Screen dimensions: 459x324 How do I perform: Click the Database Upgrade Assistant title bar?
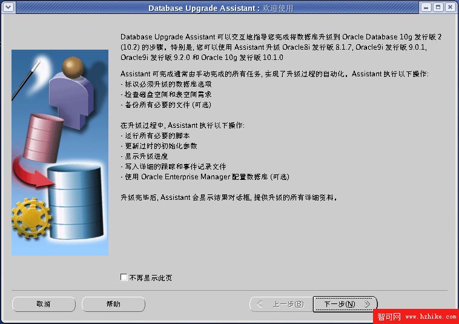pos(220,8)
